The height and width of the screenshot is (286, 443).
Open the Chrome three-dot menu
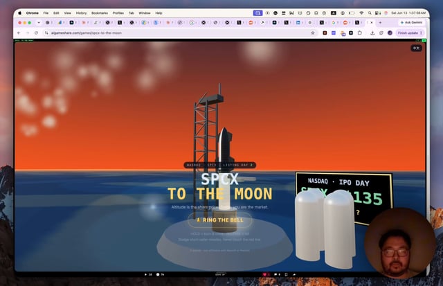(422, 33)
